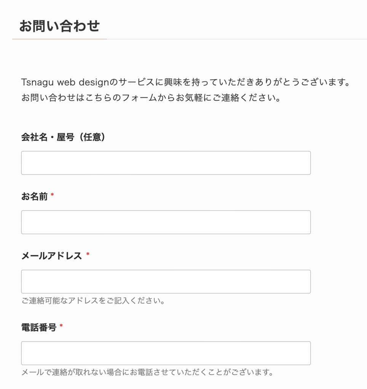Focus the お名前 name input field
Viewport: 367px width, 389px height.
point(166,222)
